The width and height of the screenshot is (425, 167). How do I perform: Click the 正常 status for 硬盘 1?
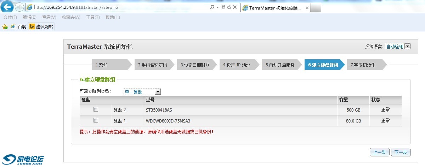[386, 121]
